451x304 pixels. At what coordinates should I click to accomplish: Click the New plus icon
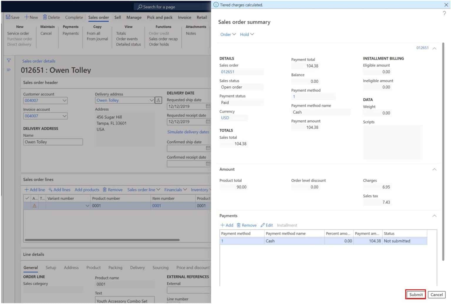(x=26, y=17)
